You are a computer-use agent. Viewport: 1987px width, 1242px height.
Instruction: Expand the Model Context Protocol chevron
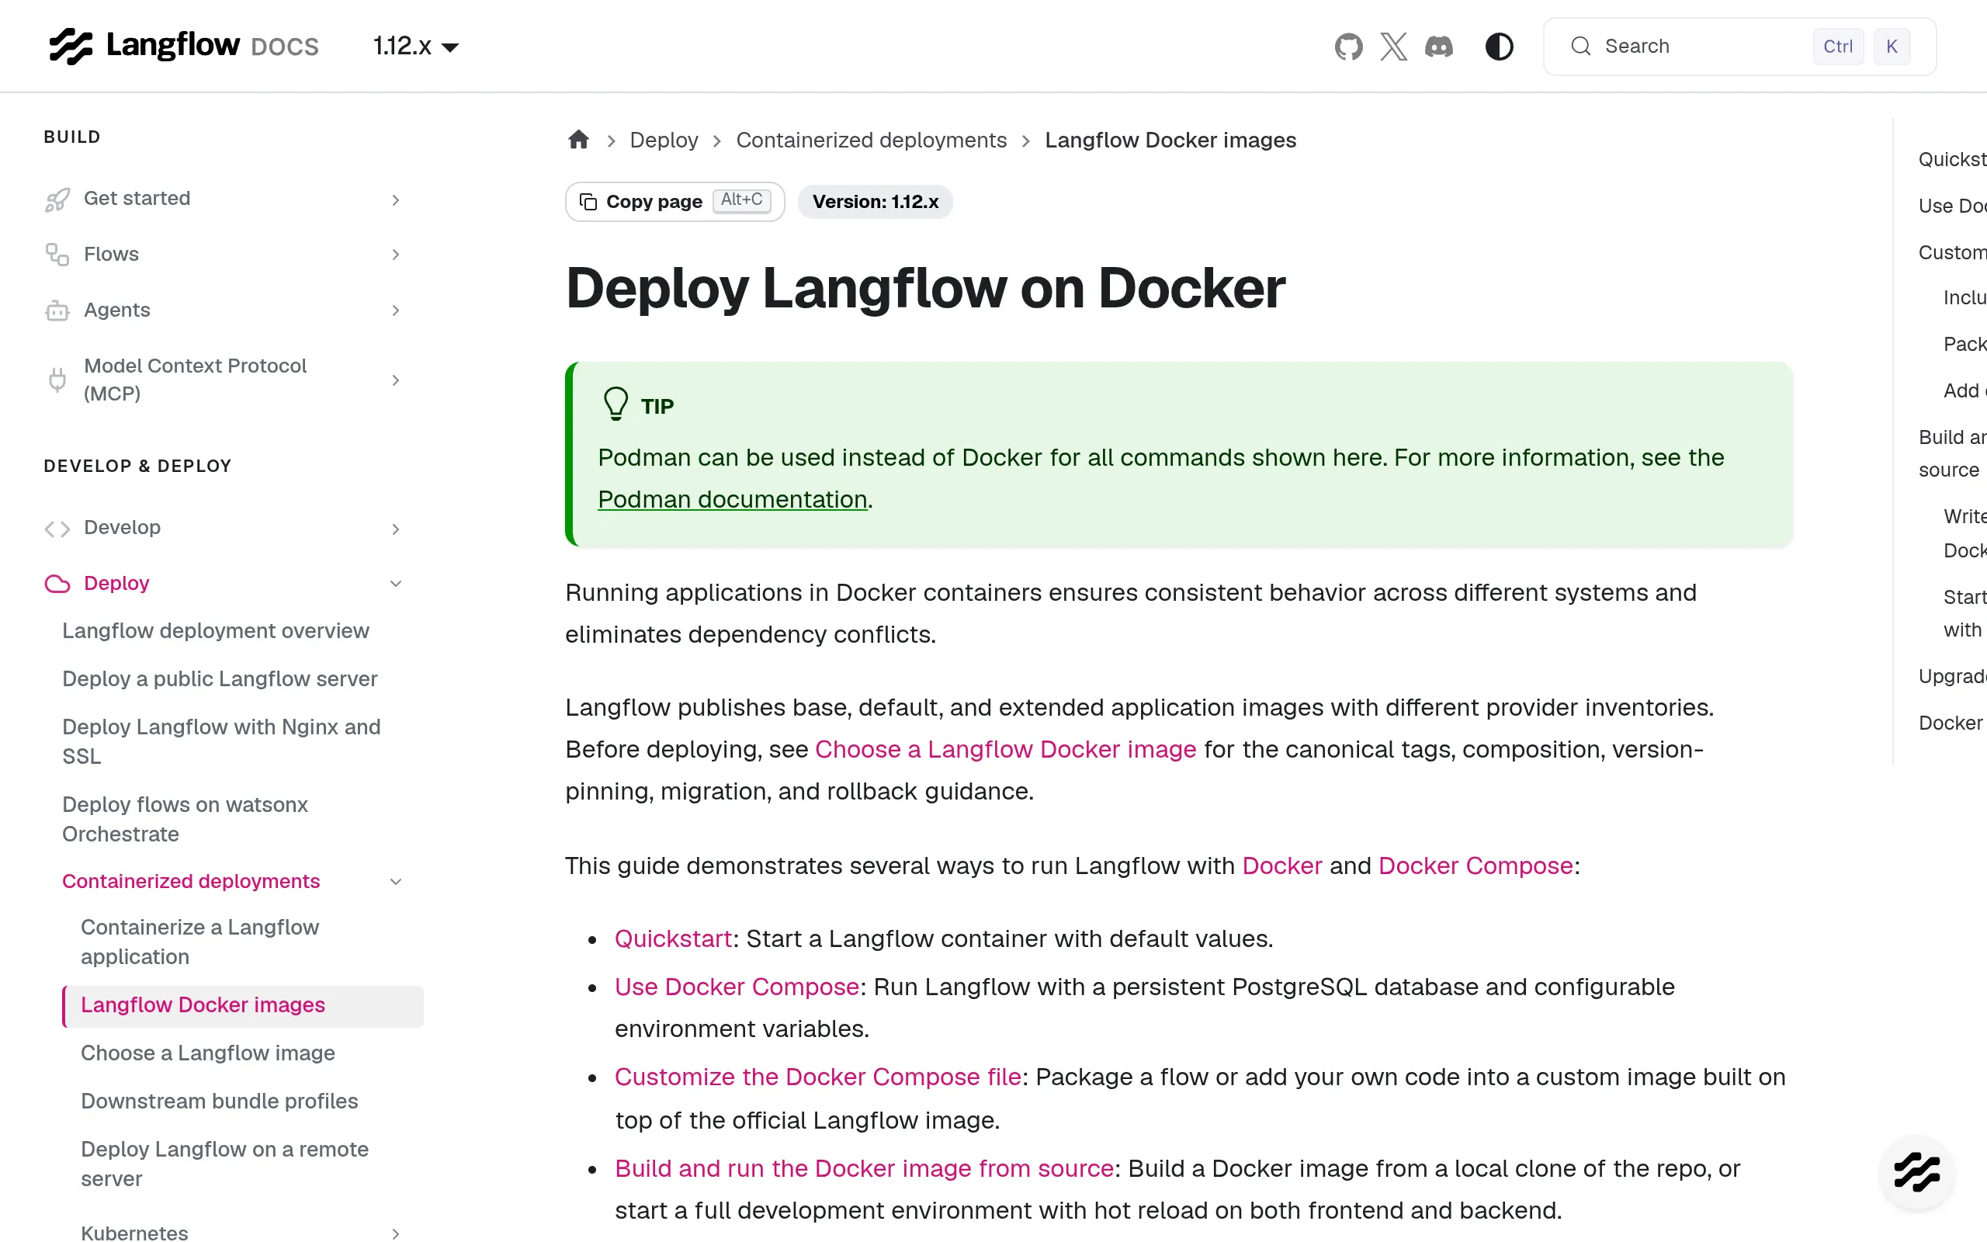coord(396,380)
